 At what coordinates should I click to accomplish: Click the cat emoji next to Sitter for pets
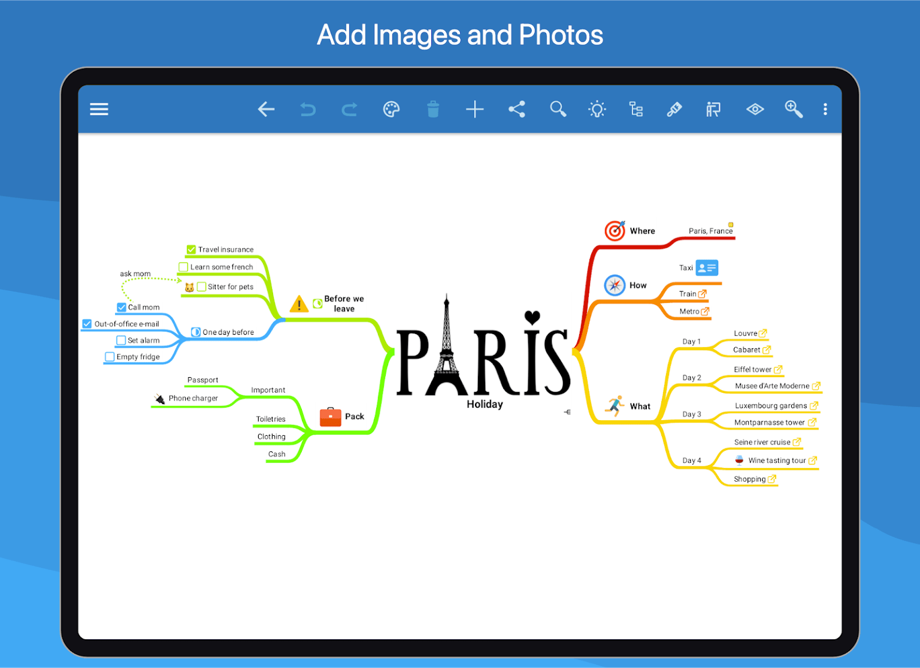click(x=189, y=287)
